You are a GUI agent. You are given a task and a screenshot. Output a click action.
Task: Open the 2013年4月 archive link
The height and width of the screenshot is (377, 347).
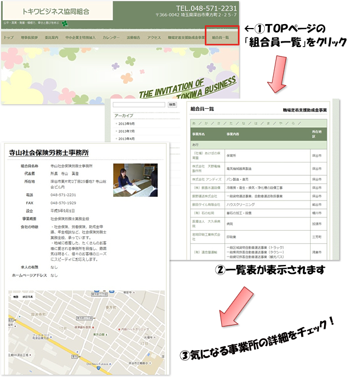coord(126,139)
